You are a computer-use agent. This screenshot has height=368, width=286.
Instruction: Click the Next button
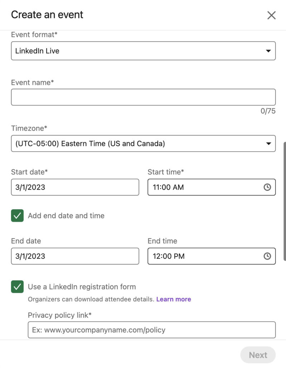(x=258, y=355)
